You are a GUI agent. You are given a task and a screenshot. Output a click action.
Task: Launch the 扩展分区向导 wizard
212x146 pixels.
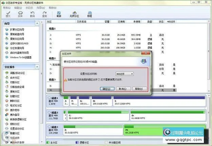(x=17, y=29)
